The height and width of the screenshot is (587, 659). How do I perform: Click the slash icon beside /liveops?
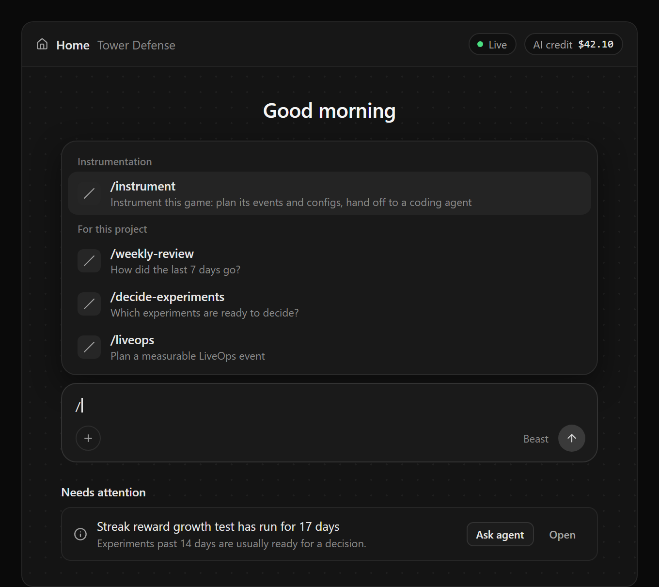point(89,347)
